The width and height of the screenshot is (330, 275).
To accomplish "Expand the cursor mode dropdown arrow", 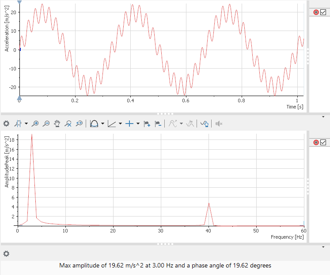I will coord(26,124).
